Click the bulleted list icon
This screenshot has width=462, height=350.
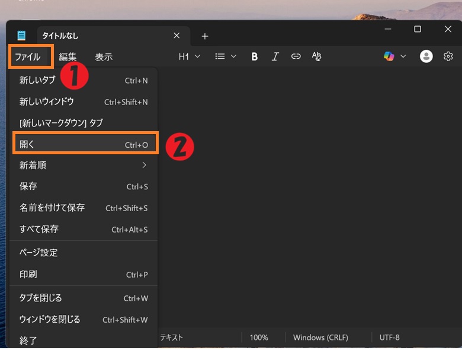click(x=220, y=56)
